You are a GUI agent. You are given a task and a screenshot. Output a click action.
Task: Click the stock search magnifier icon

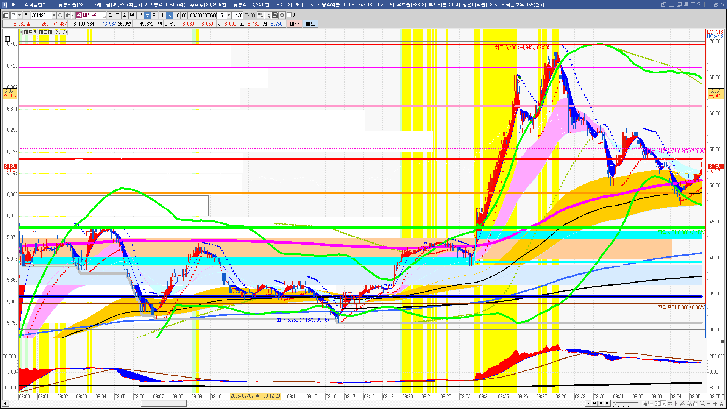tap(60, 15)
